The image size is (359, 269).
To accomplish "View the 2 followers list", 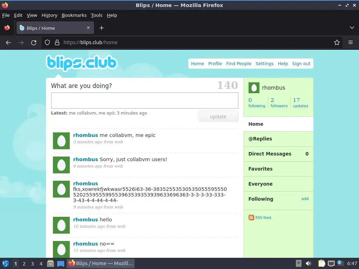I will tap(279, 103).
